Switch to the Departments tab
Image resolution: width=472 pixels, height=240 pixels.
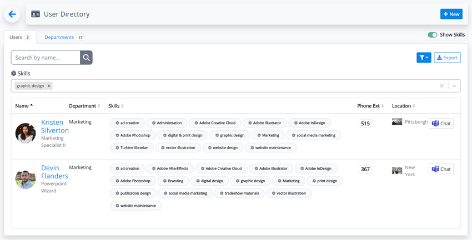(x=59, y=37)
